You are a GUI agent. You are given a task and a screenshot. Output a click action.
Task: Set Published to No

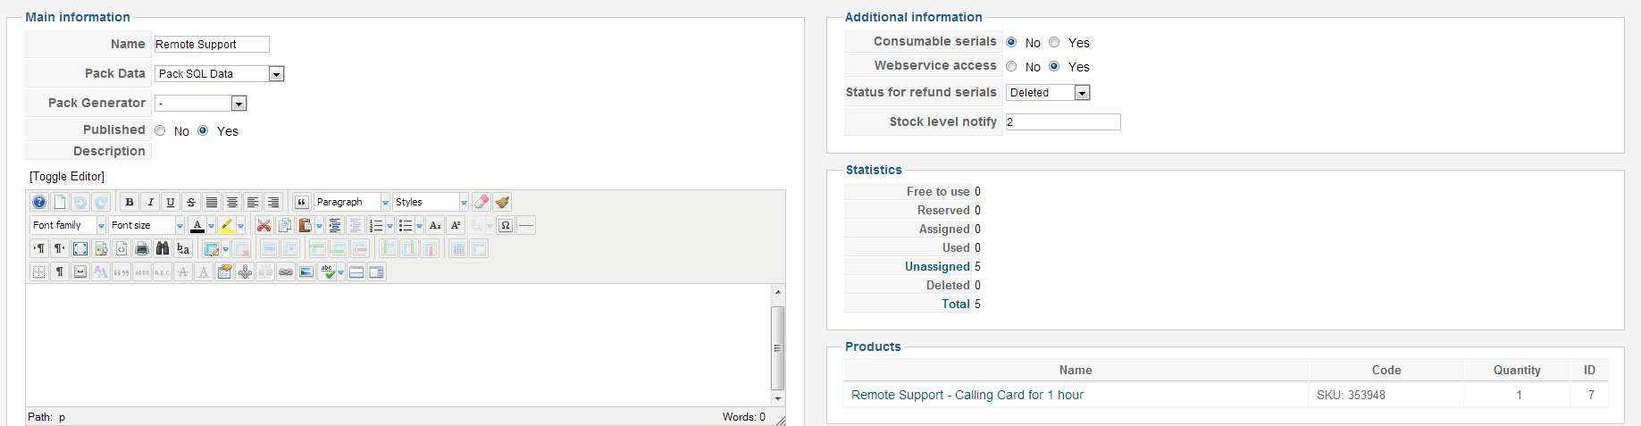click(x=161, y=130)
